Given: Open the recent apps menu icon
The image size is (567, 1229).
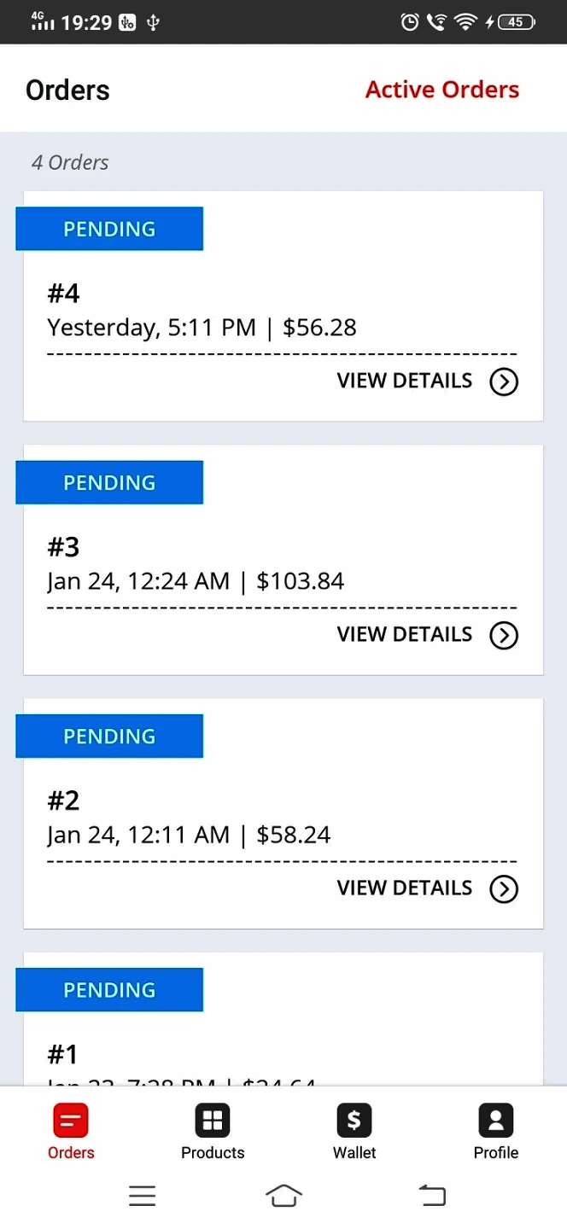Looking at the screenshot, I should [143, 1196].
